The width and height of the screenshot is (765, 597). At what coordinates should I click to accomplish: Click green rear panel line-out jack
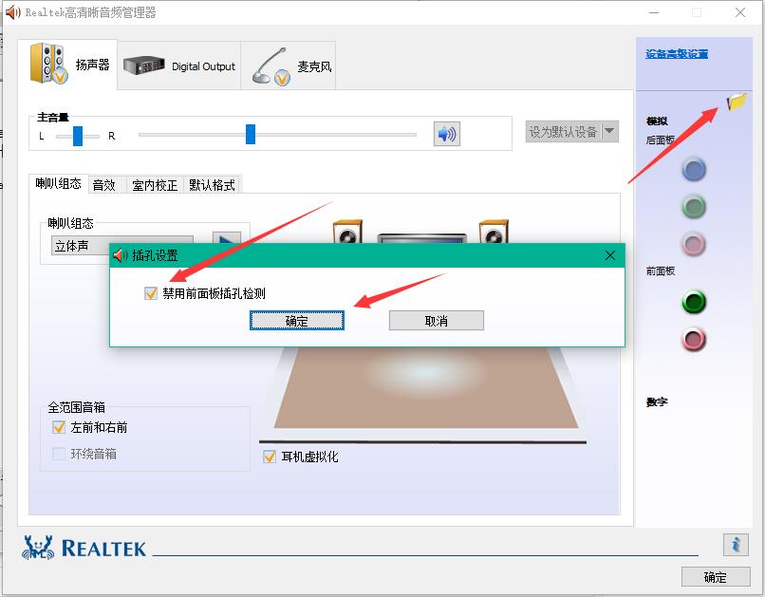pos(694,207)
